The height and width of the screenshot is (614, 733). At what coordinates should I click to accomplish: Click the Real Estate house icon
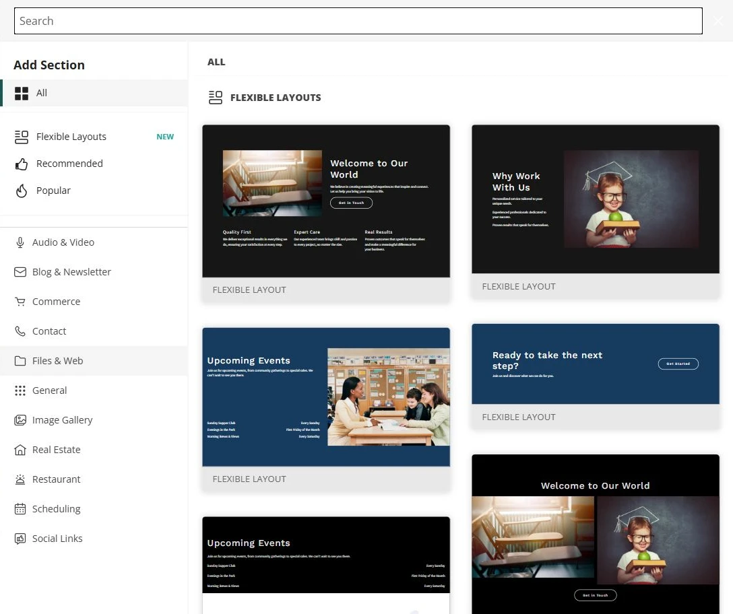(20, 450)
